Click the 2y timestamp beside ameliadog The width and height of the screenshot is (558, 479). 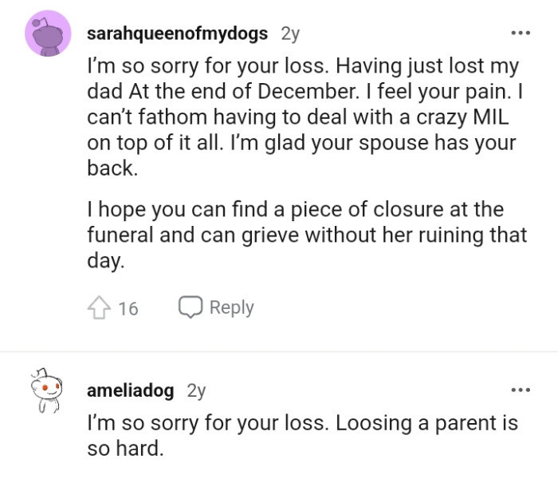point(196,390)
